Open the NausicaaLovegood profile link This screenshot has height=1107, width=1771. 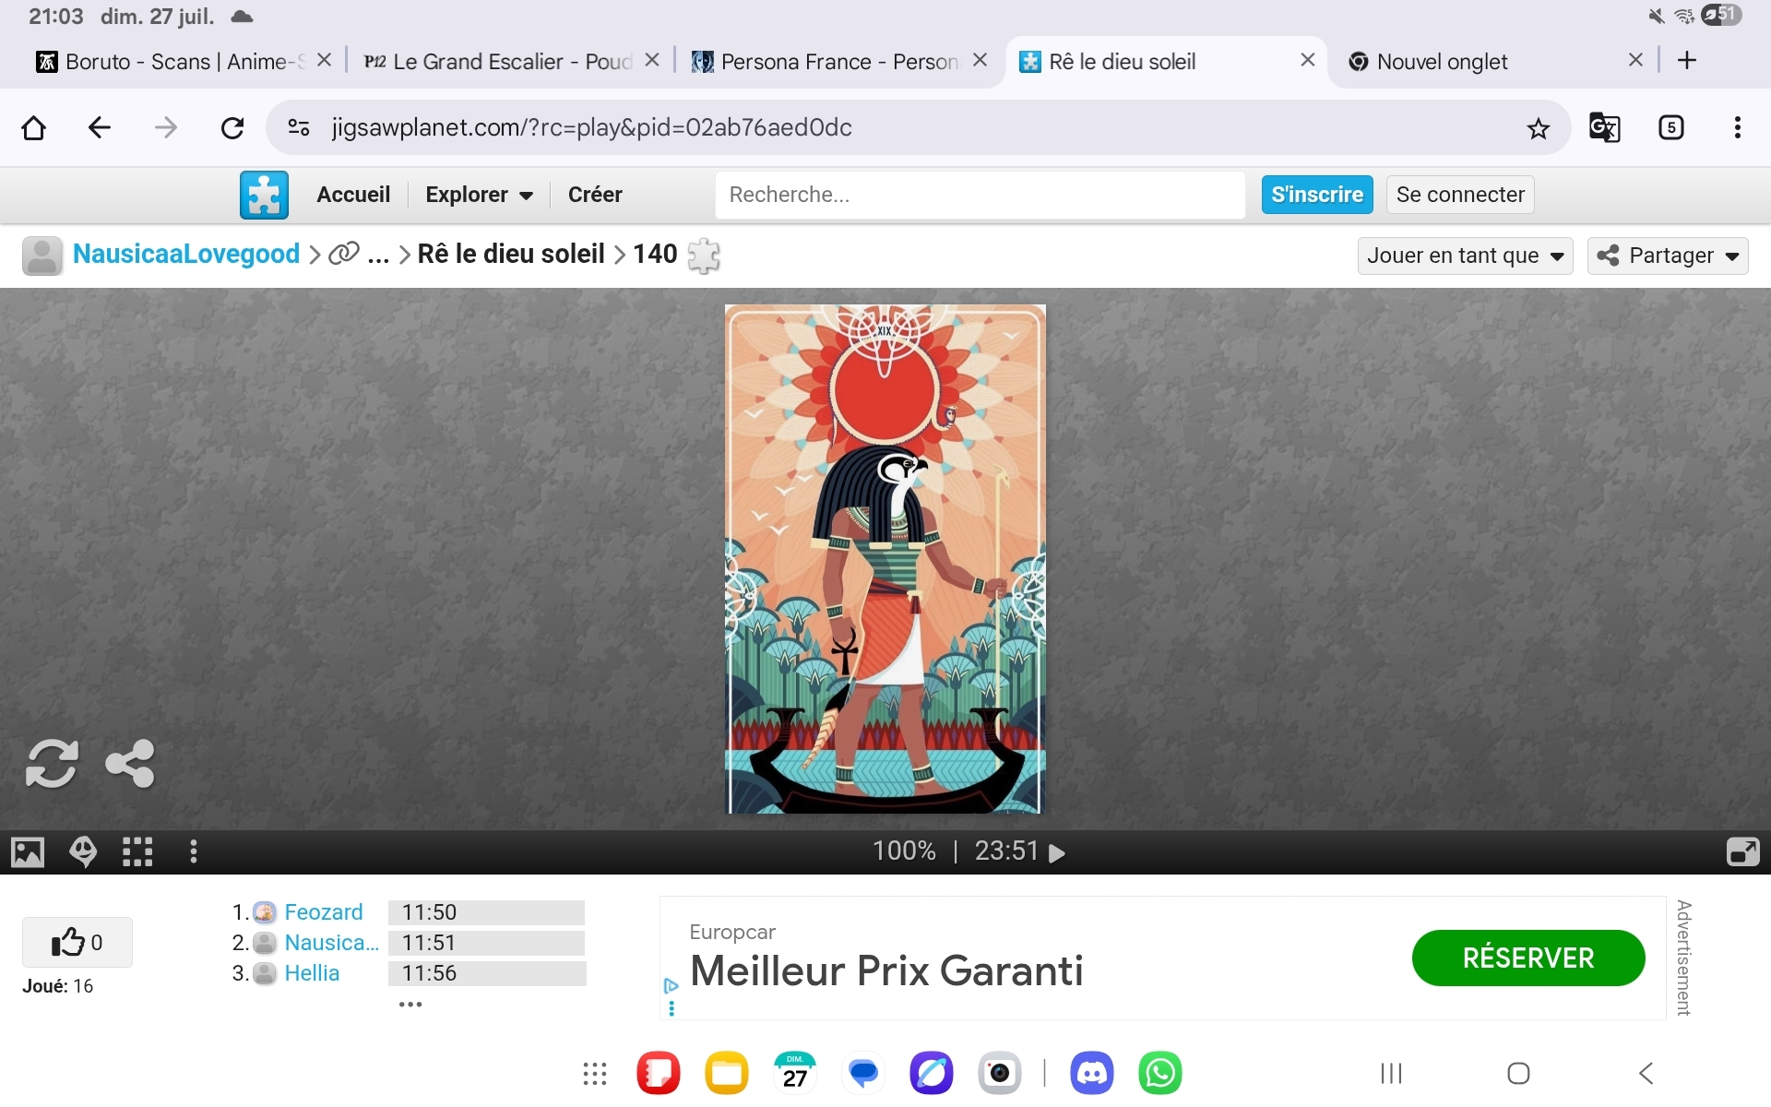(x=186, y=254)
